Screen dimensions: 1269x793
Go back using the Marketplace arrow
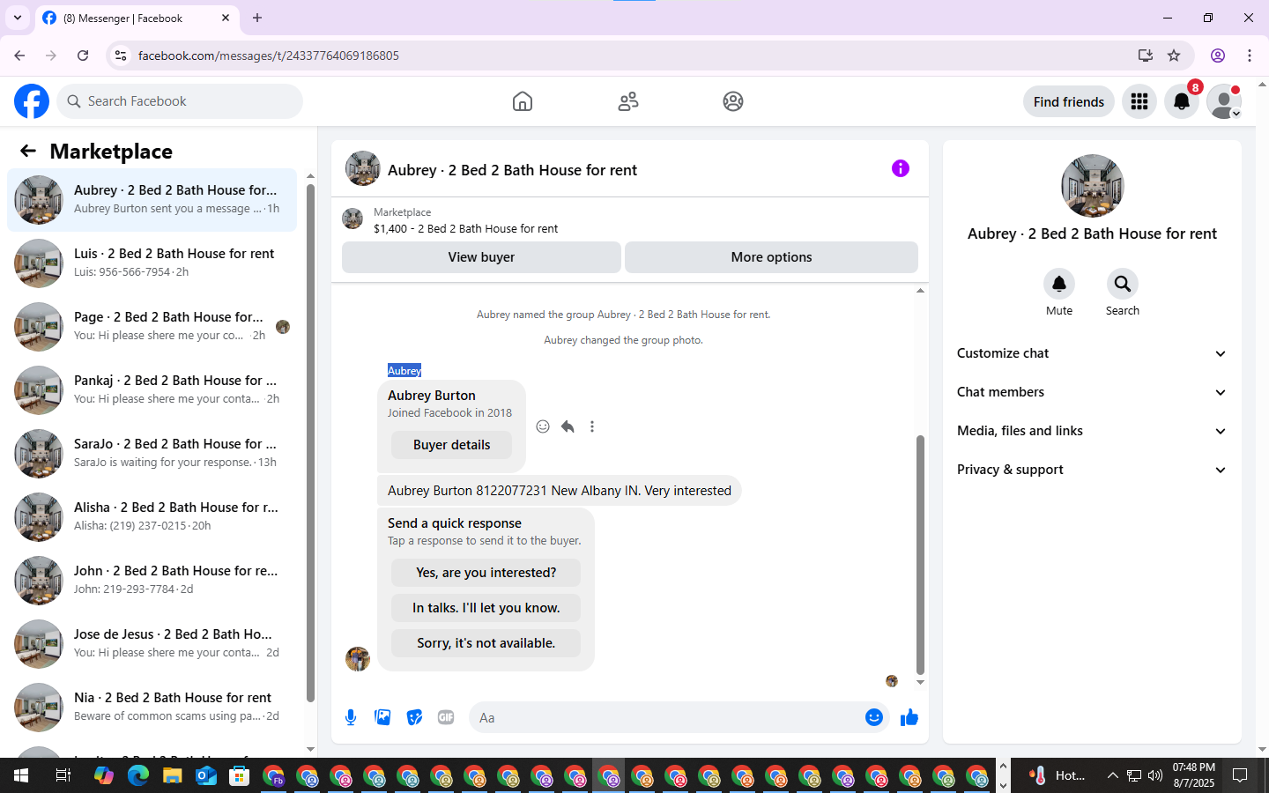[28, 151]
